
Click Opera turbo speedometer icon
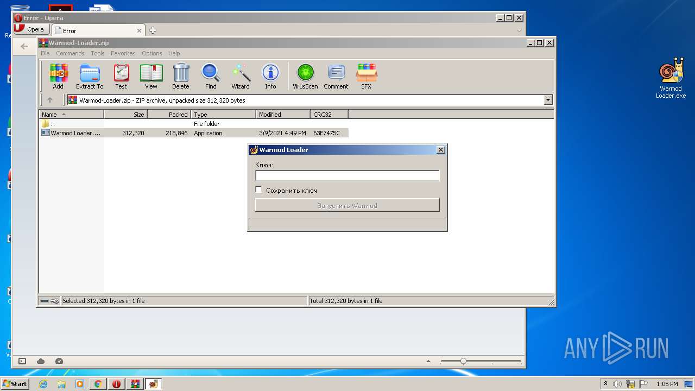[59, 361]
